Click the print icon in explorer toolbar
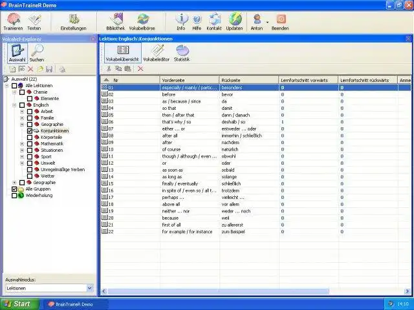 click(x=62, y=69)
